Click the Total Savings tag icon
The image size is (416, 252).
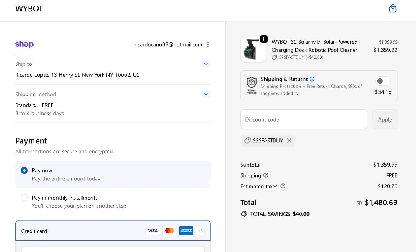click(244, 214)
